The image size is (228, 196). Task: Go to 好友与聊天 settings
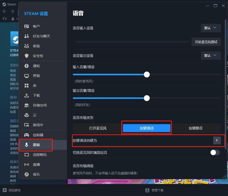(x=42, y=36)
